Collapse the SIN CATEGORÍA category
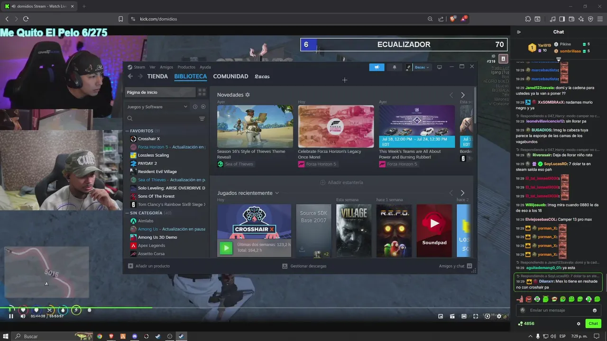This screenshot has height=341, width=607. click(x=128, y=213)
